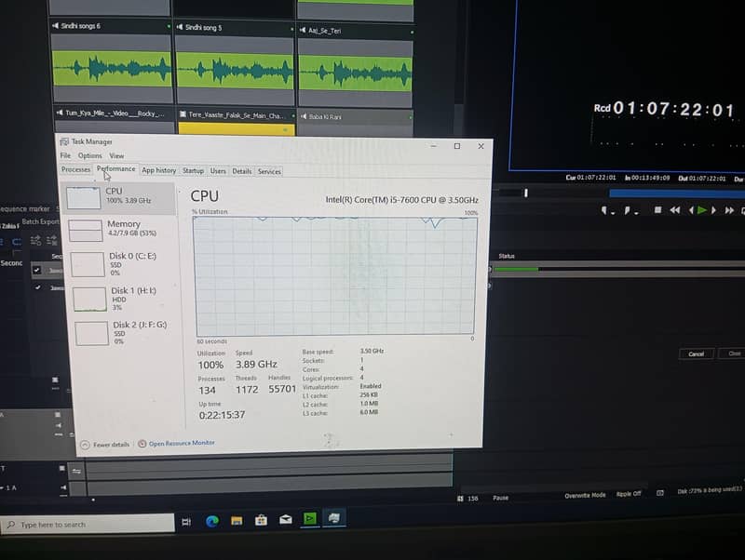This screenshot has width=745, height=560.
Task: Select the Baba Ki Rani clip in bin
Action: click(355, 122)
